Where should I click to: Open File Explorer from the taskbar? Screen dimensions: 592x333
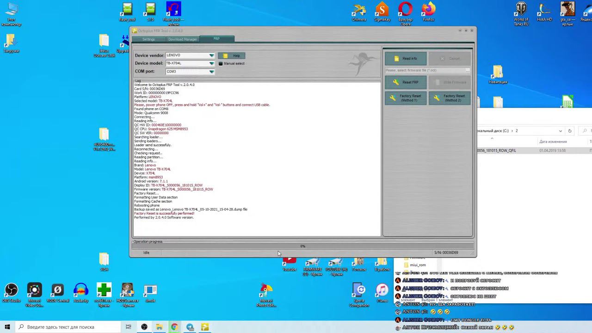pyautogui.click(x=159, y=327)
